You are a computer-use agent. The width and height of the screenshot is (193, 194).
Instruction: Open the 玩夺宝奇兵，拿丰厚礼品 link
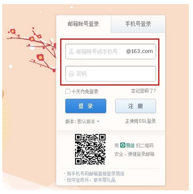pos(91,180)
